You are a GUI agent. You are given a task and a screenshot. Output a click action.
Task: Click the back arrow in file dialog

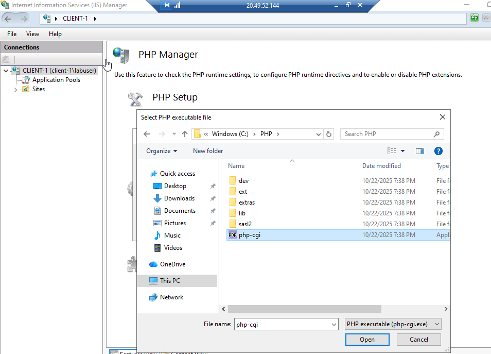pos(147,134)
